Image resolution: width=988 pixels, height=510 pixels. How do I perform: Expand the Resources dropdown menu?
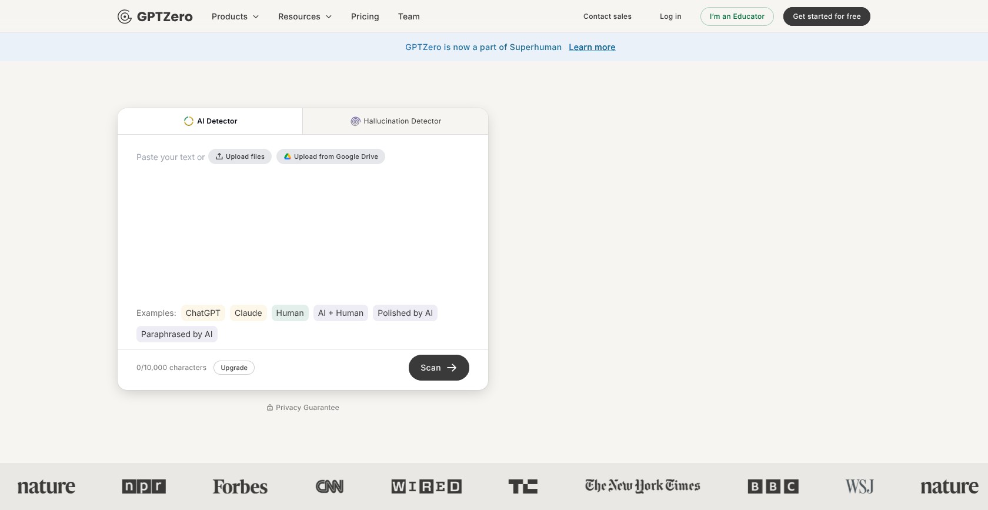point(305,16)
